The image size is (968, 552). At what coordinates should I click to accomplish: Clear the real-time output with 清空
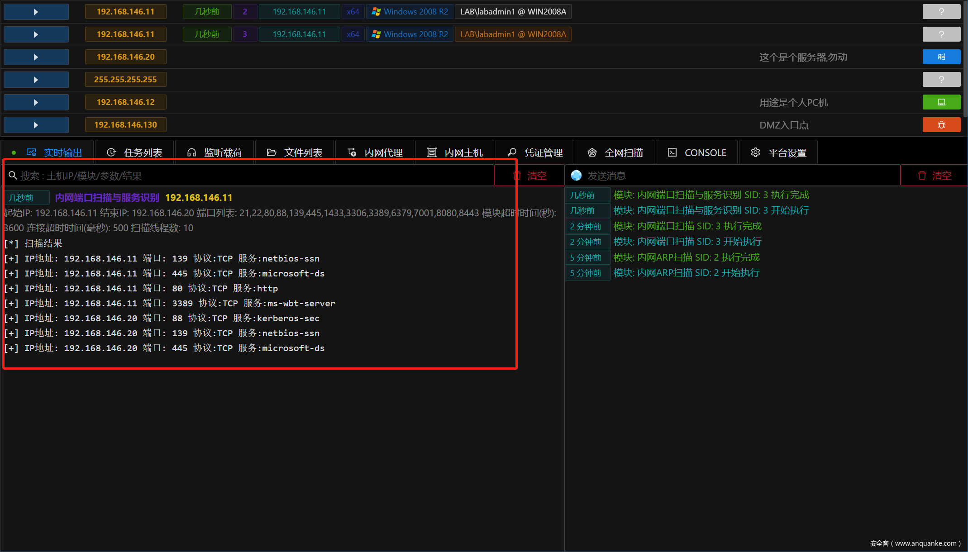point(529,176)
